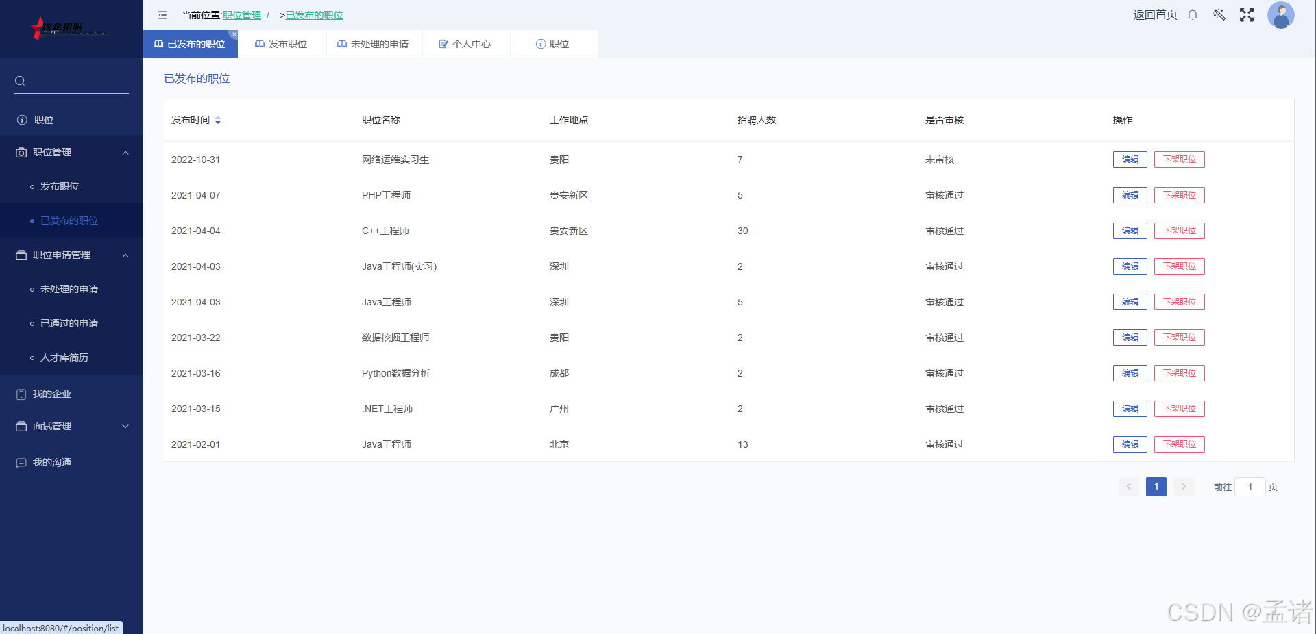Click the 是否审核 column header

(x=945, y=120)
